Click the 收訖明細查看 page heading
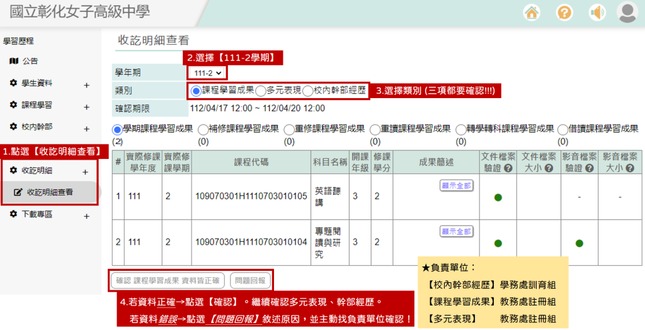 tap(154, 40)
